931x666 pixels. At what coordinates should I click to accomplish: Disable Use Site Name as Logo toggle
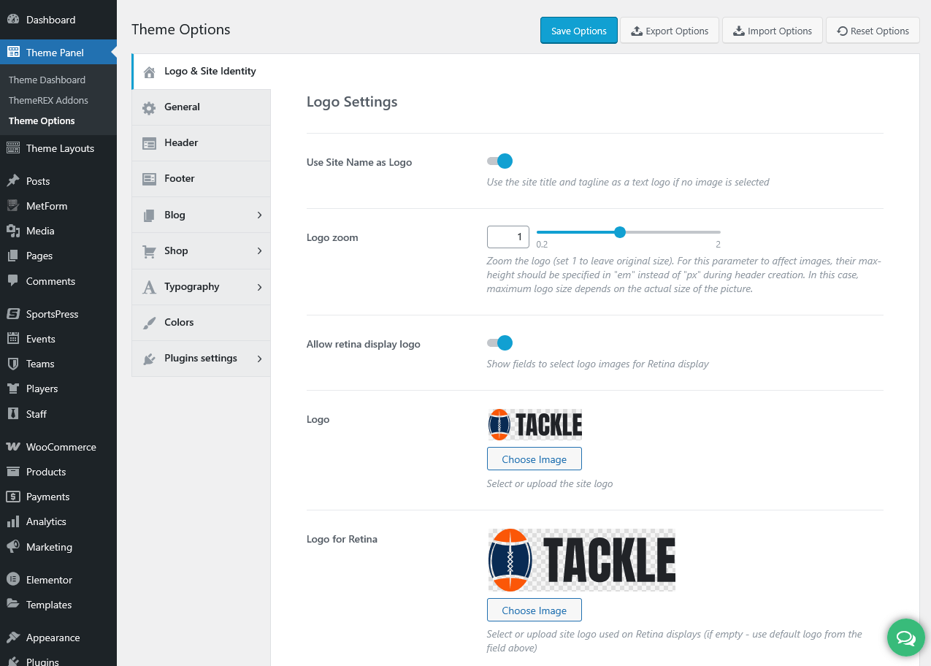(500, 161)
